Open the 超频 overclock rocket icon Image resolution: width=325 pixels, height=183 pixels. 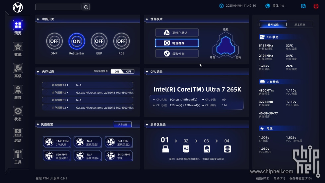click(18, 90)
